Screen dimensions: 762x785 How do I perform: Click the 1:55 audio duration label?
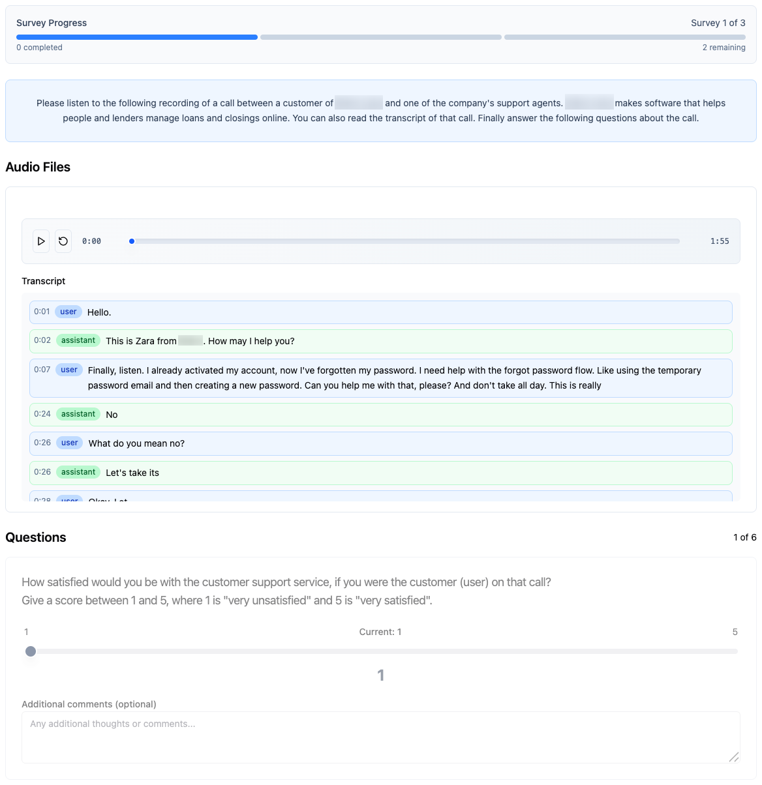pos(720,241)
